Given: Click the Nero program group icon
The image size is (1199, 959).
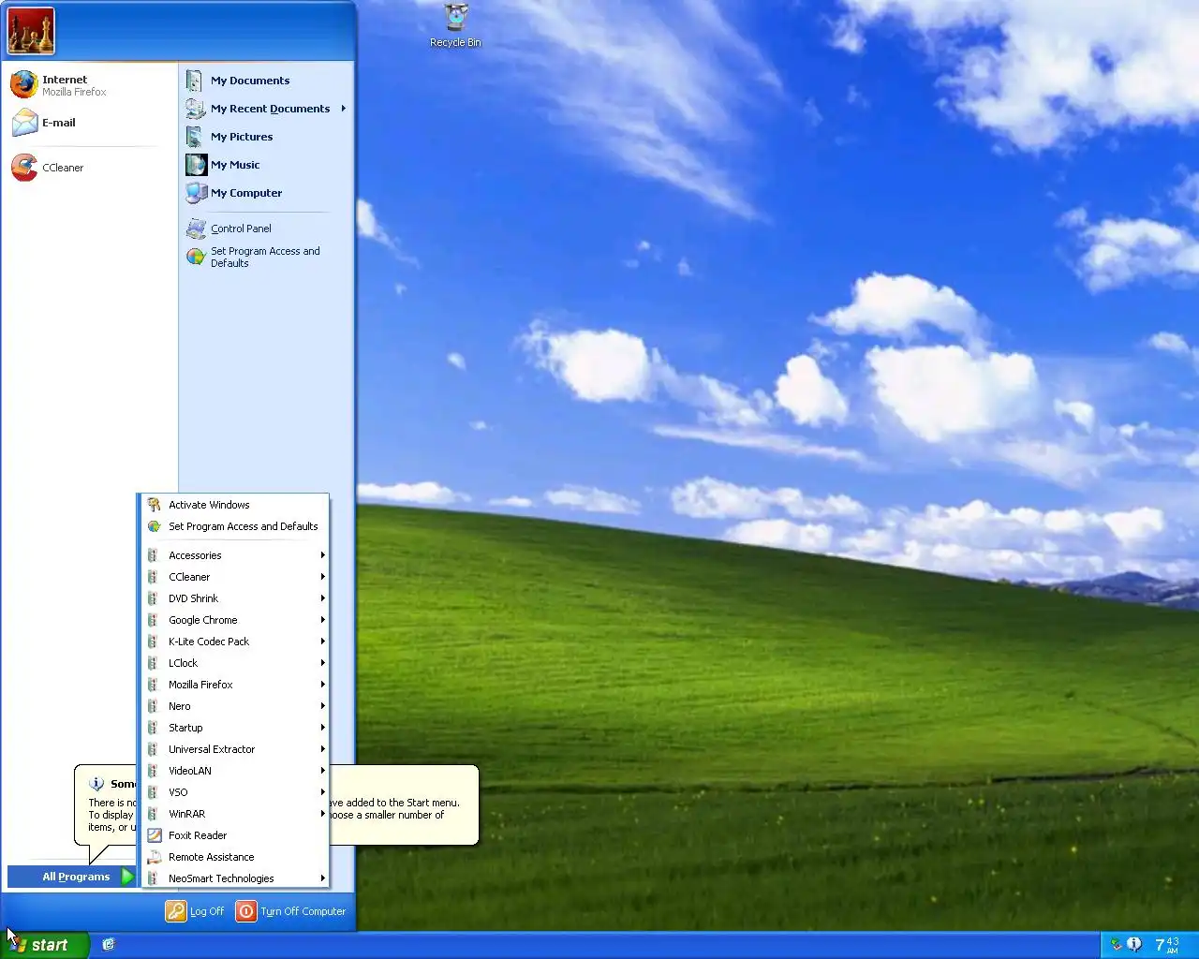Looking at the screenshot, I should click(x=153, y=706).
